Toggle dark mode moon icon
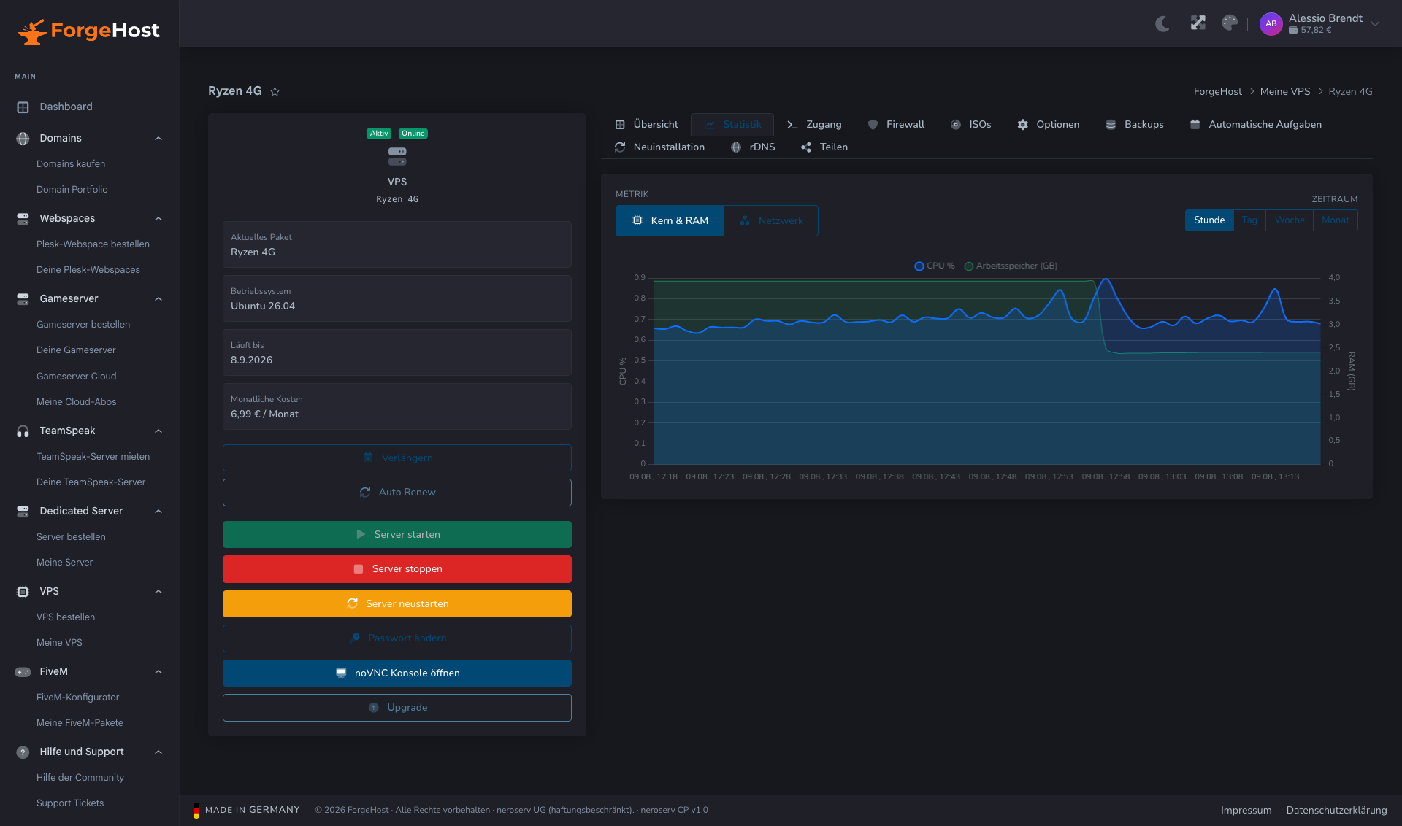Viewport: 1402px width, 826px height. 1162,23
